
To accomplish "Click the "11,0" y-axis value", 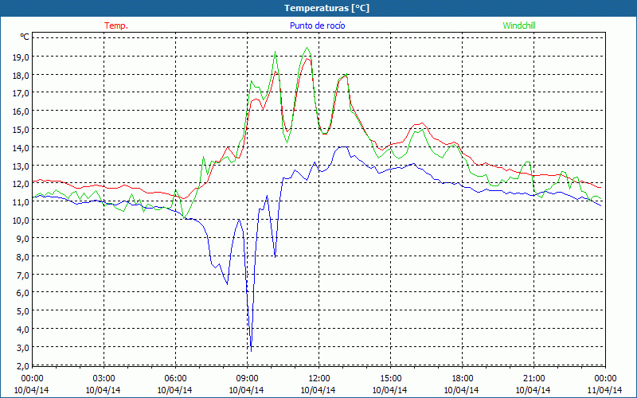I will pyautogui.click(x=21, y=202).
